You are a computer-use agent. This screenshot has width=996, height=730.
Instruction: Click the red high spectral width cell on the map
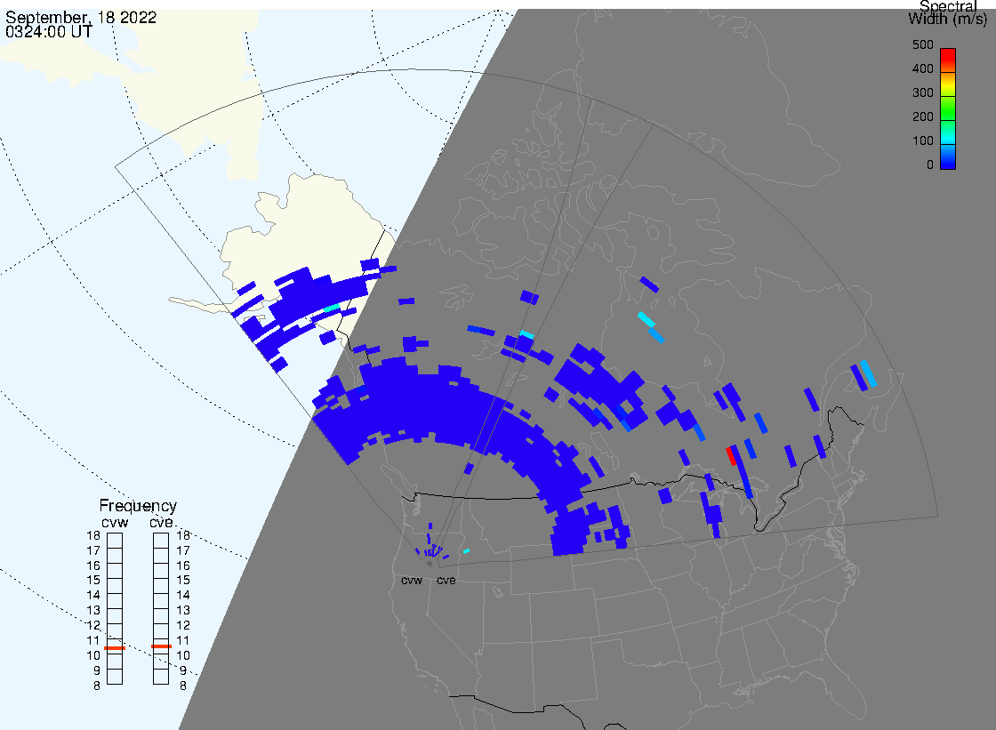click(x=732, y=455)
